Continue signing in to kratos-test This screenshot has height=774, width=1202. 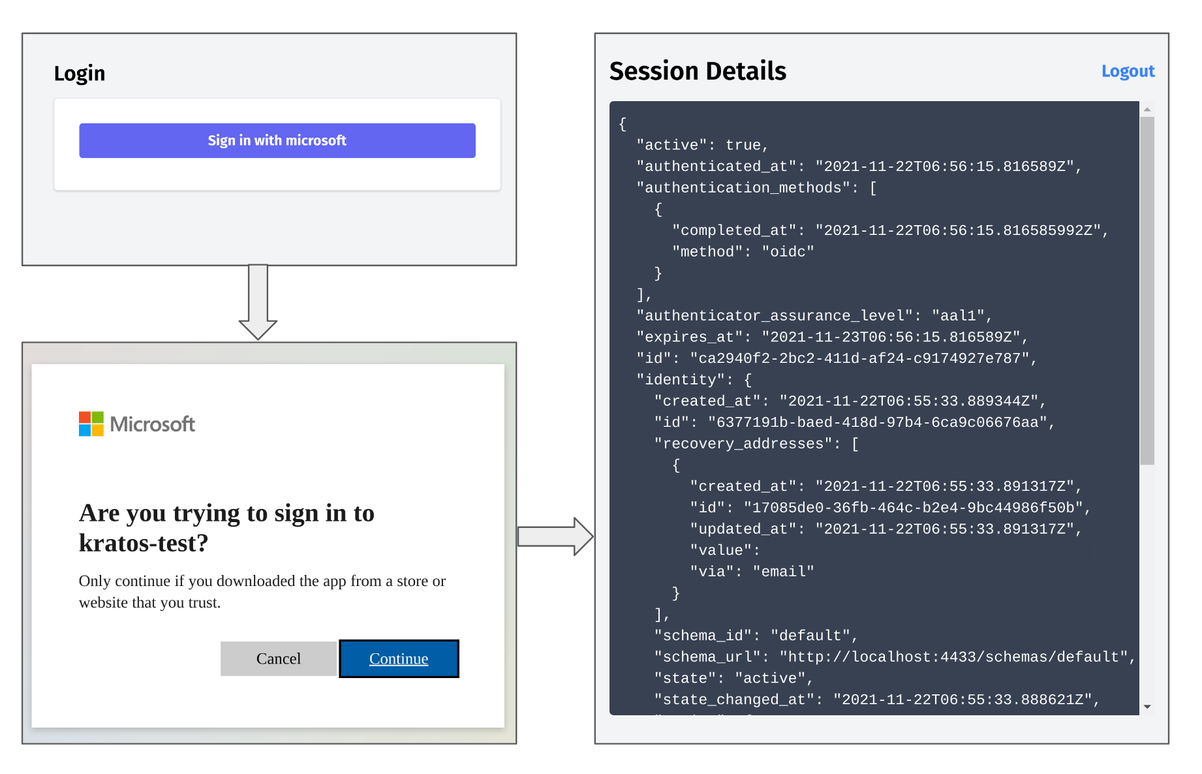399,658
